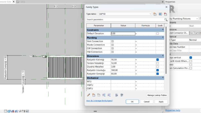Click the parameters list vertical scrollbar
The width and height of the screenshot is (201, 113).
(166, 50)
